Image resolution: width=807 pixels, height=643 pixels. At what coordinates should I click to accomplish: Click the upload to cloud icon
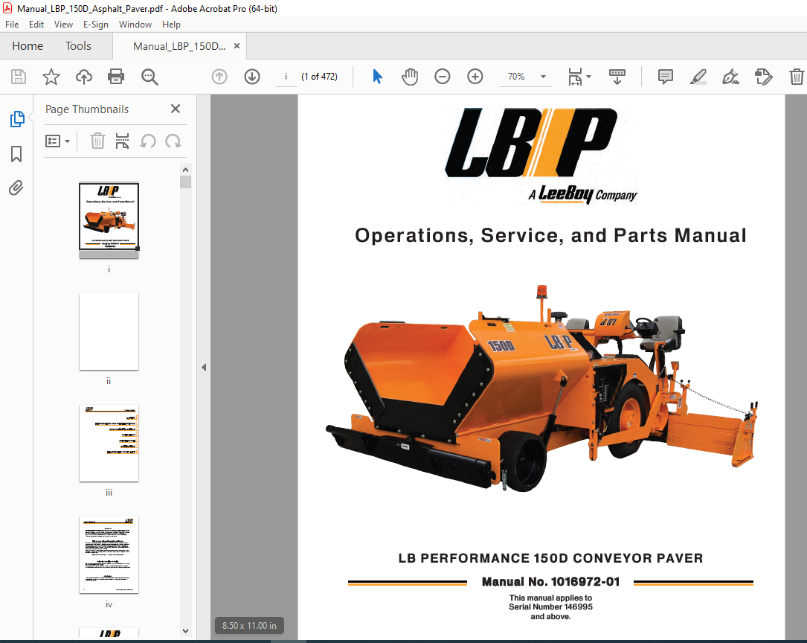tap(84, 77)
